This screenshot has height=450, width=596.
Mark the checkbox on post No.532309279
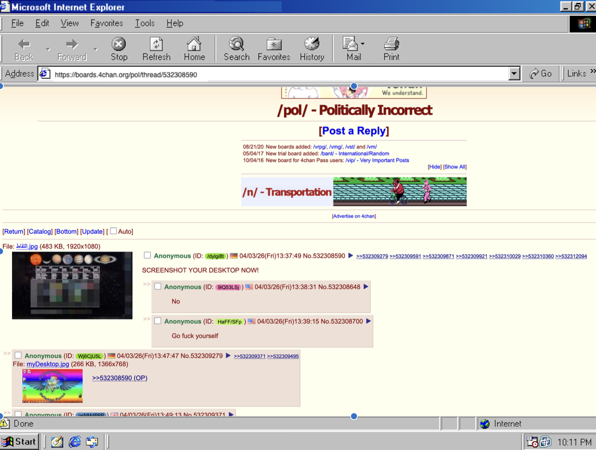coord(18,355)
